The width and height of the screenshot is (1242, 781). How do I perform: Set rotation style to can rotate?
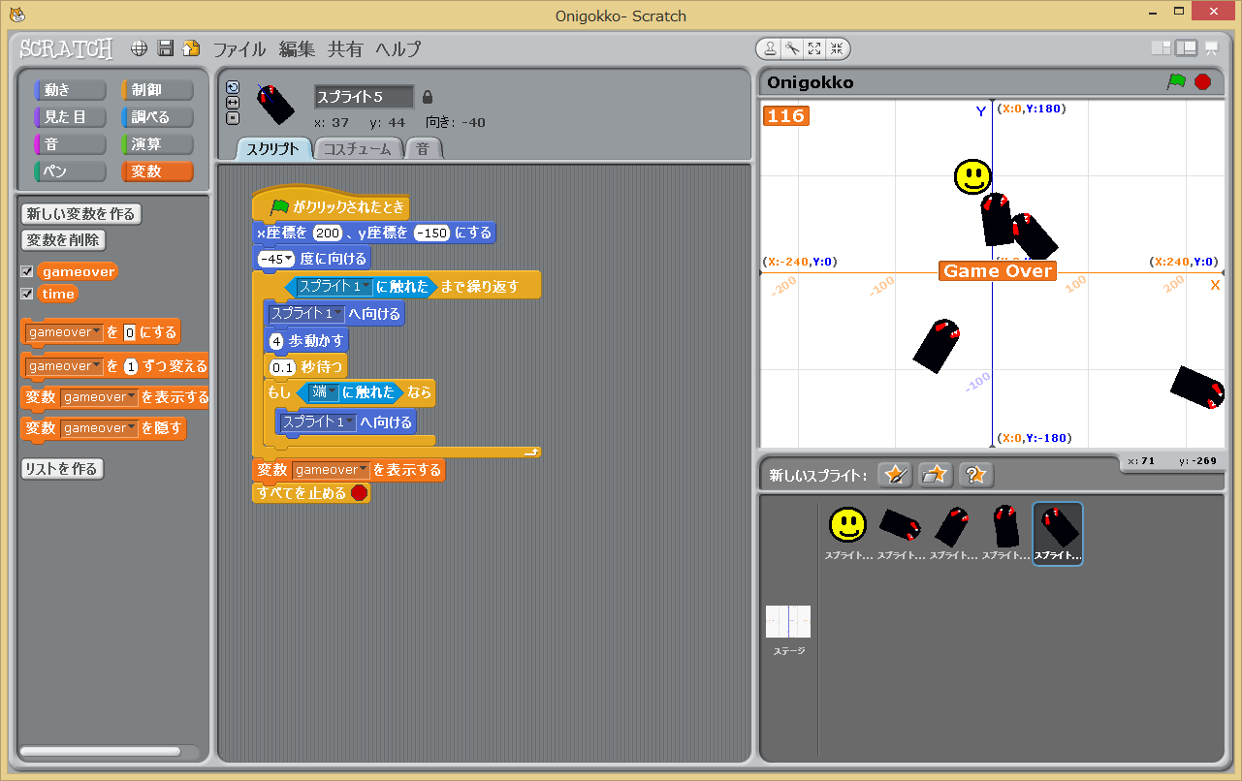pos(233,87)
